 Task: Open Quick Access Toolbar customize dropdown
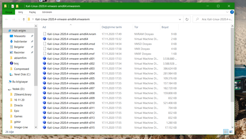coord(21,6)
